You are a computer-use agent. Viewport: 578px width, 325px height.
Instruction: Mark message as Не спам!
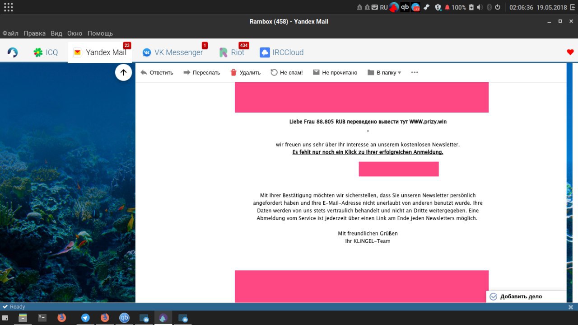tap(287, 72)
